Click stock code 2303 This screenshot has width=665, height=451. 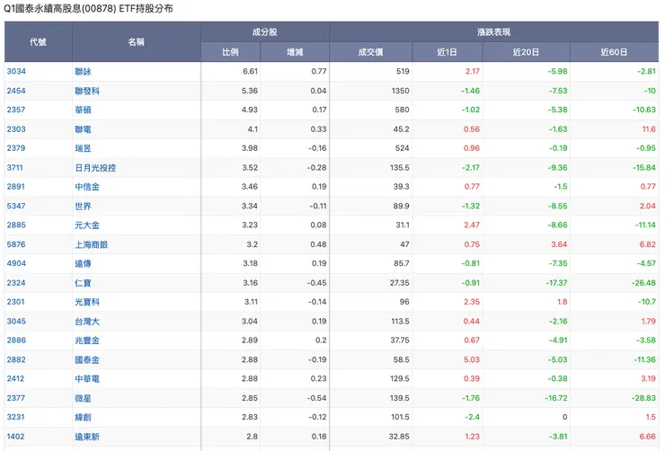tap(15, 129)
